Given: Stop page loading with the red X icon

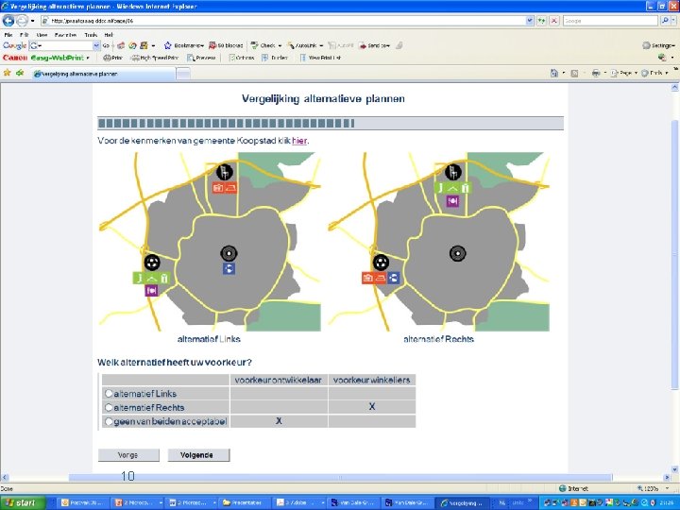Looking at the screenshot, I should [553, 21].
